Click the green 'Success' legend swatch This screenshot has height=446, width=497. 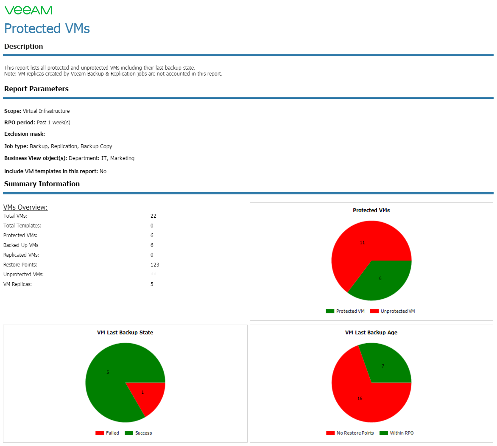click(128, 433)
